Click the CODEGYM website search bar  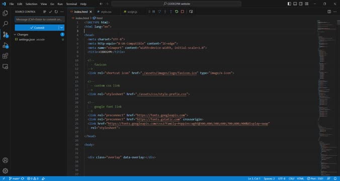click(177, 4)
